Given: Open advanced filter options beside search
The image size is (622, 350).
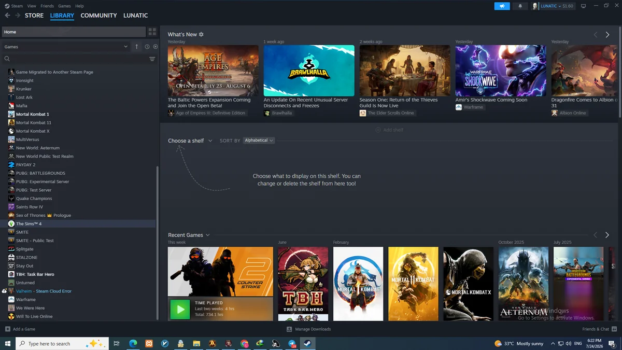Looking at the screenshot, I should pyautogui.click(x=152, y=59).
